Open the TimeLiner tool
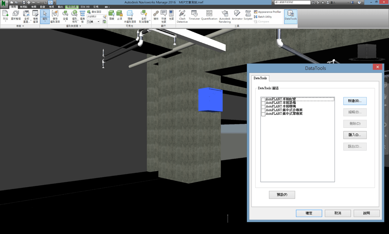The width and height of the screenshot is (389, 234). [x=194, y=15]
